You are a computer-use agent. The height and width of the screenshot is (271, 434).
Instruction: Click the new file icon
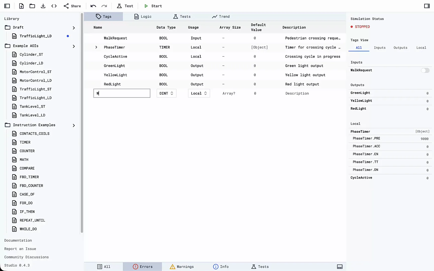tap(21, 6)
